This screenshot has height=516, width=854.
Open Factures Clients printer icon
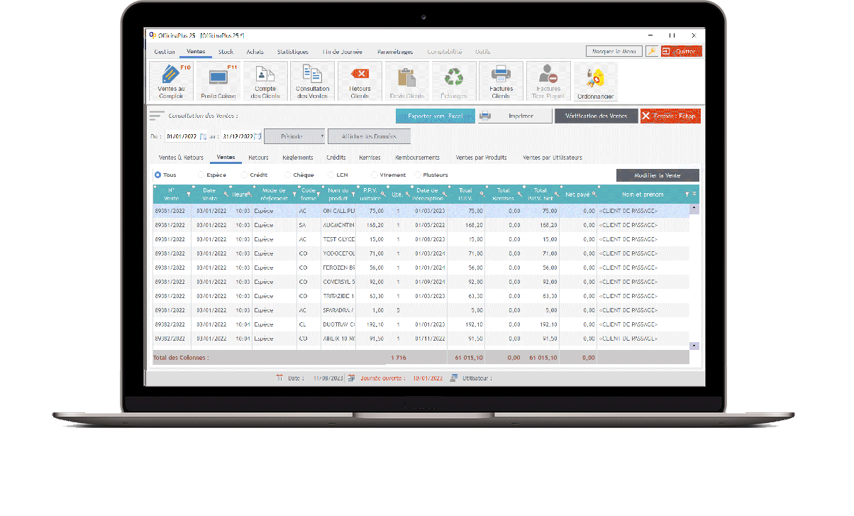tap(501, 81)
